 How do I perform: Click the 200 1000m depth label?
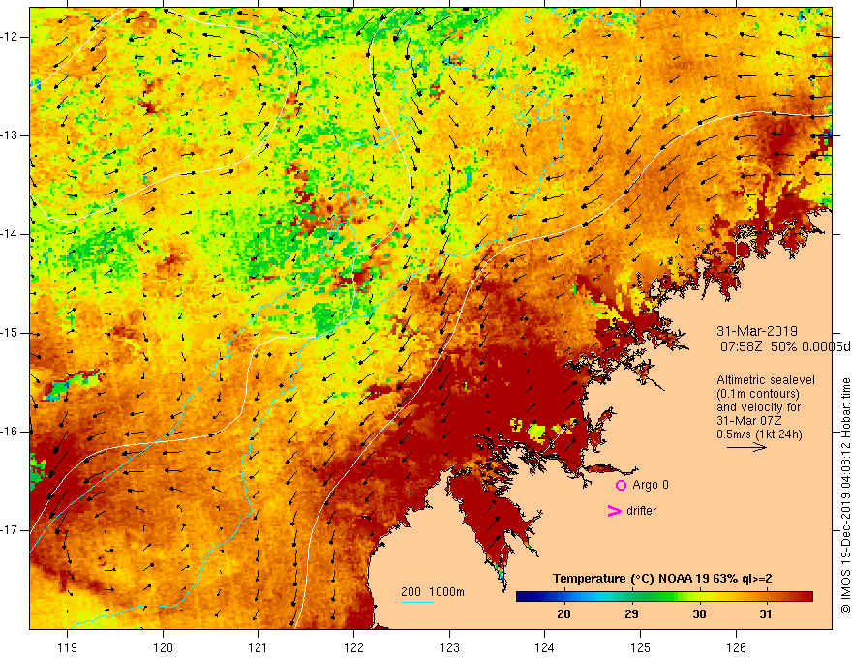click(433, 592)
